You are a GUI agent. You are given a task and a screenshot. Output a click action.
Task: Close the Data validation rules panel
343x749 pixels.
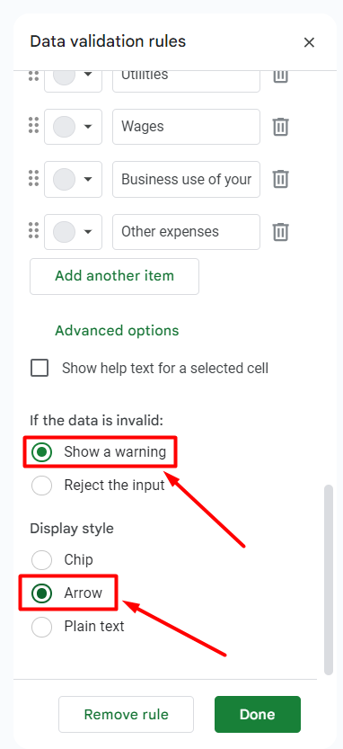pos(309,42)
